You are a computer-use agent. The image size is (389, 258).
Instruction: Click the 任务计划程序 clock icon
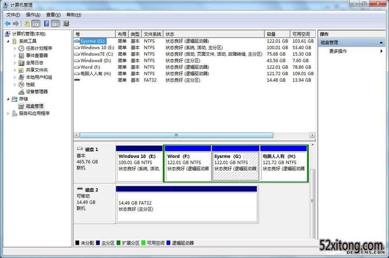21,48
